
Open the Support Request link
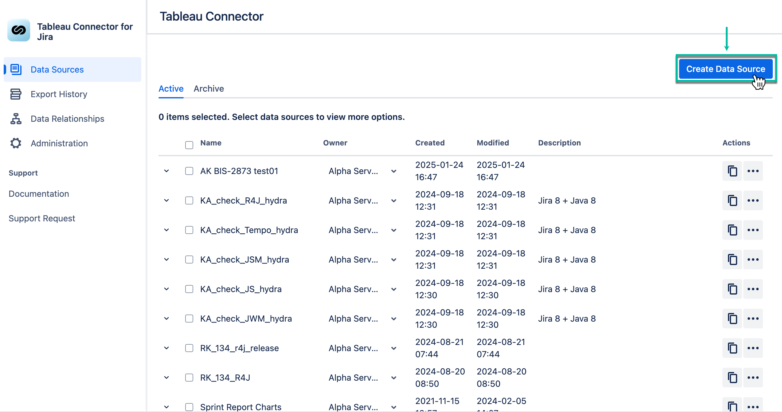click(x=42, y=218)
